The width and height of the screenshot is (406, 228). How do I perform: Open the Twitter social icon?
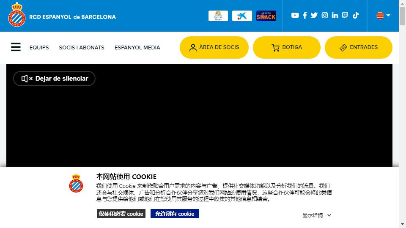coord(314,15)
